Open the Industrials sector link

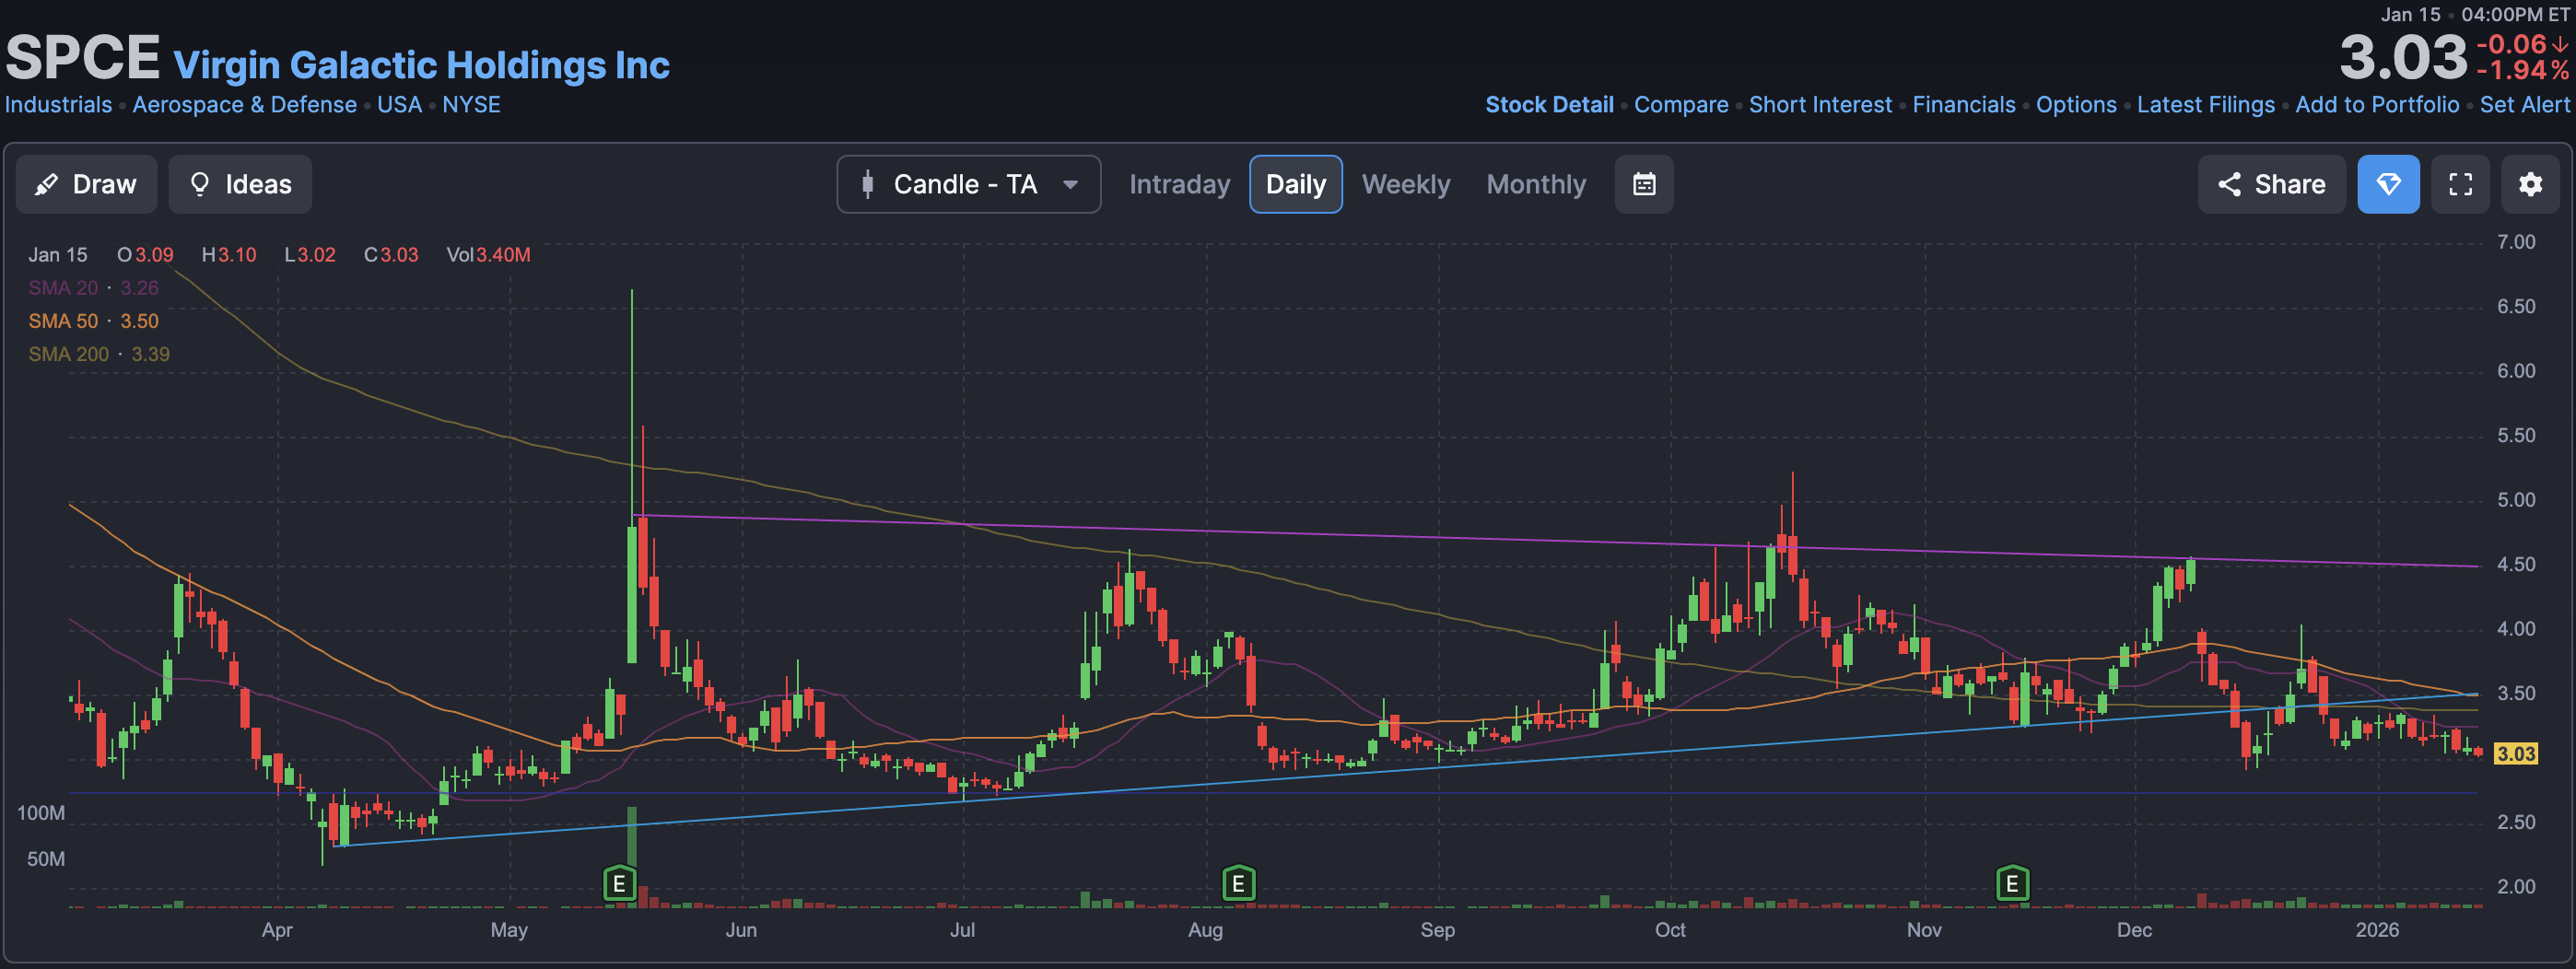coord(58,105)
